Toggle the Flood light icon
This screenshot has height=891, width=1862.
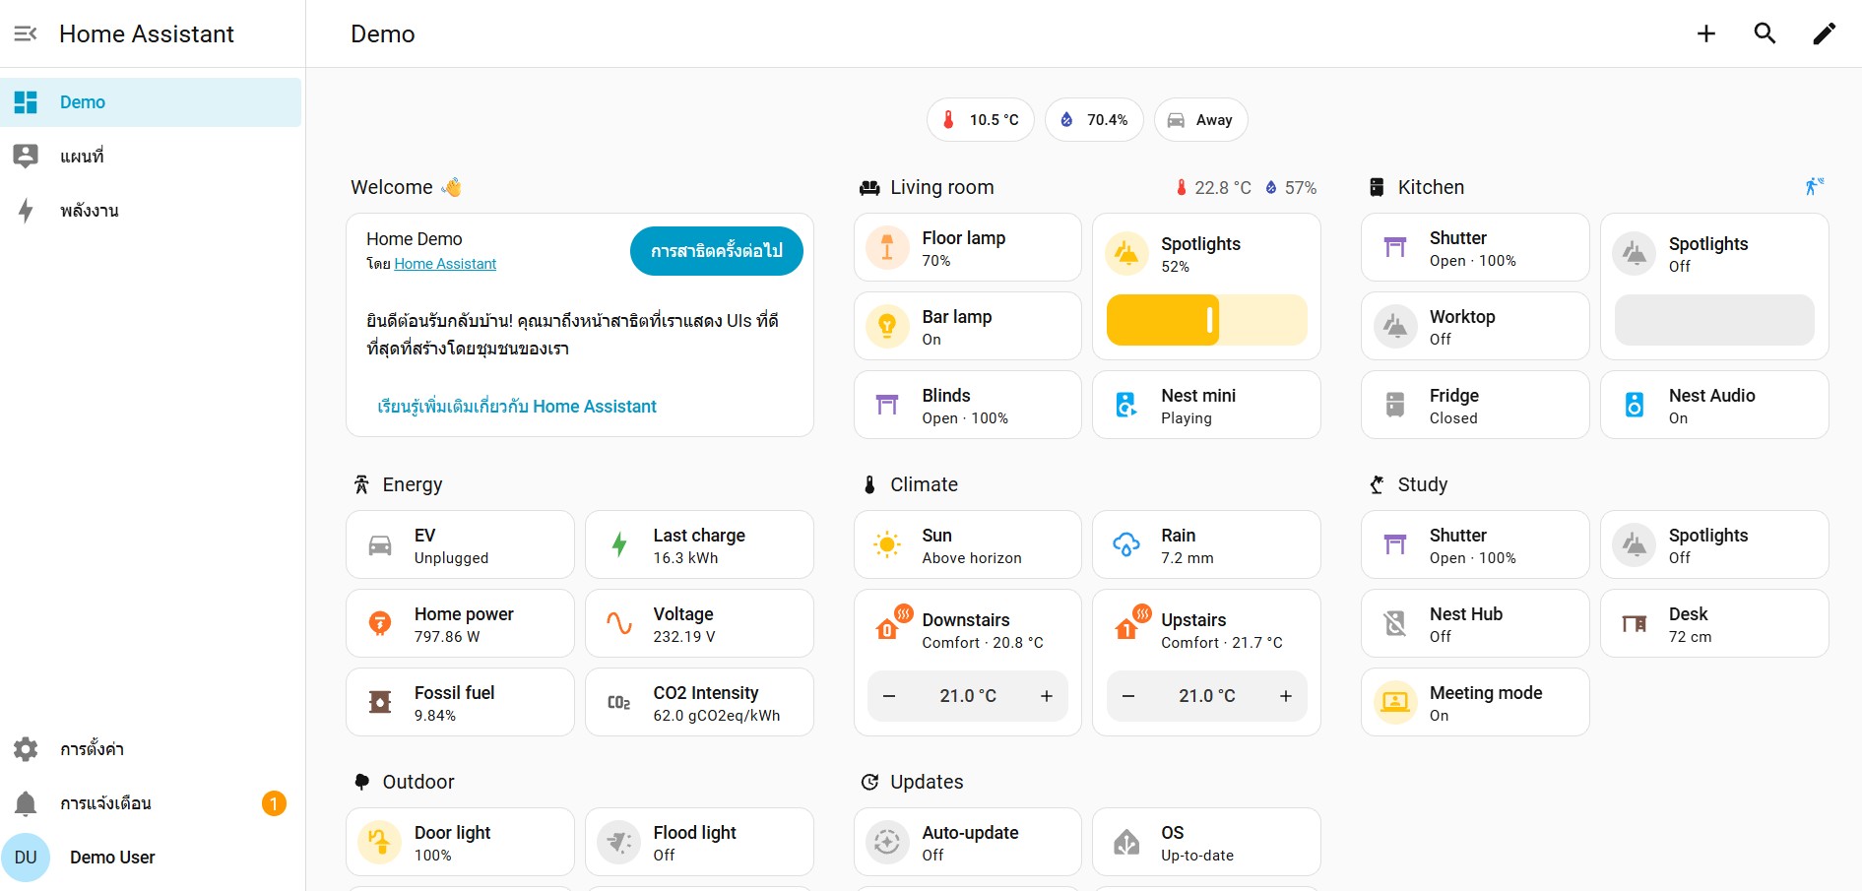pos(618,842)
